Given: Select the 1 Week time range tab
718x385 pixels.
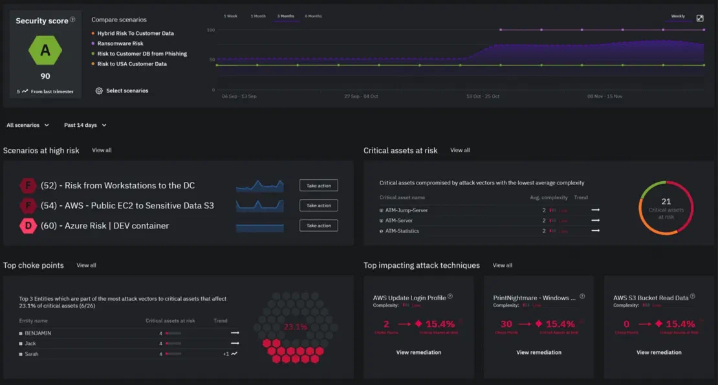Looking at the screenshot, I should 230,16.
